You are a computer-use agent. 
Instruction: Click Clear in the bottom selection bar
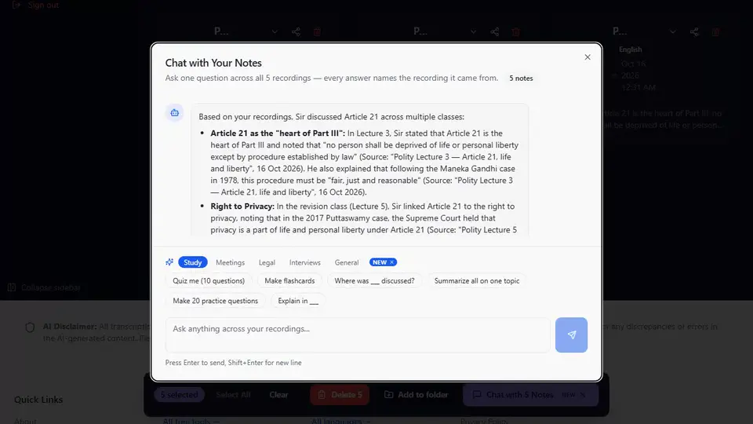(x=278, y=395)
